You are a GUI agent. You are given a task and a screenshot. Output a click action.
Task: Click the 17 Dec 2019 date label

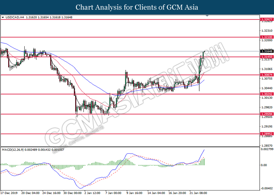pos(9,193)
